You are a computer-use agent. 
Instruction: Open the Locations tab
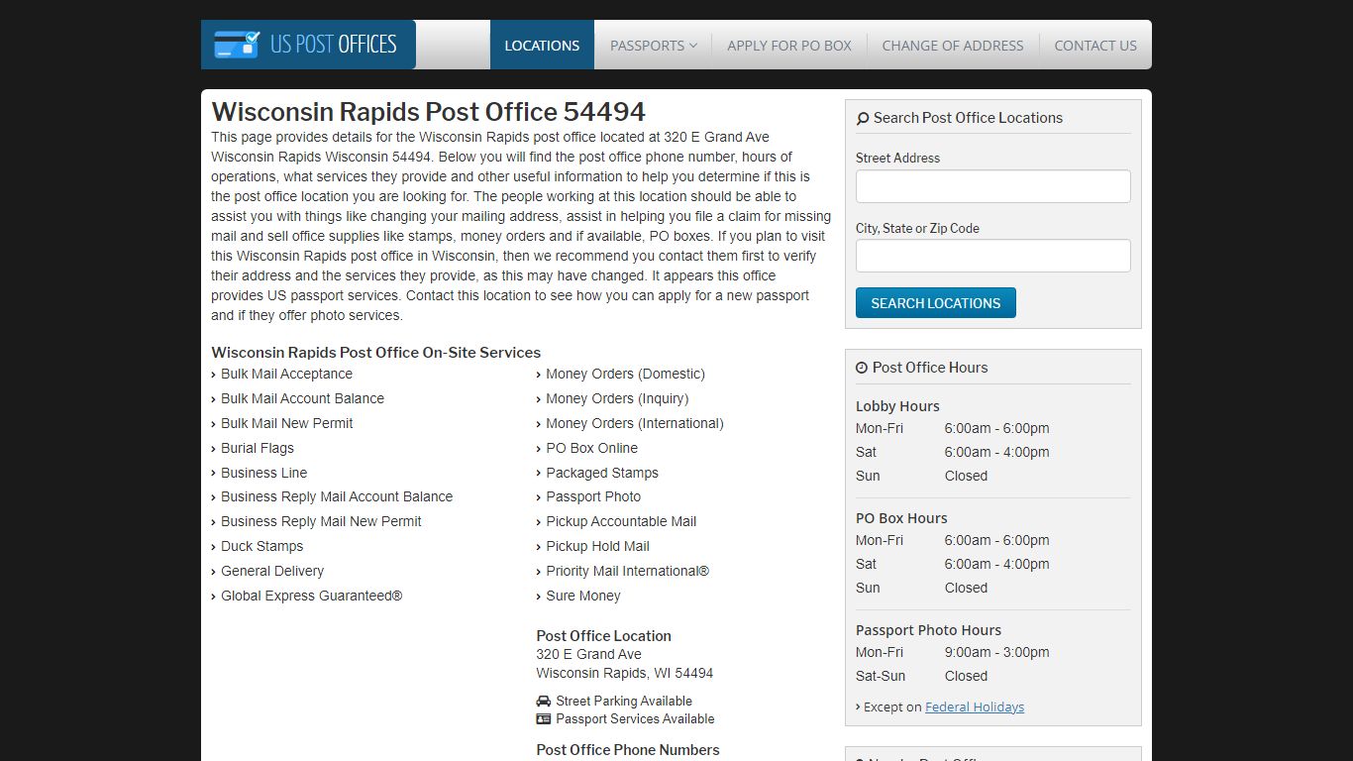542,46
